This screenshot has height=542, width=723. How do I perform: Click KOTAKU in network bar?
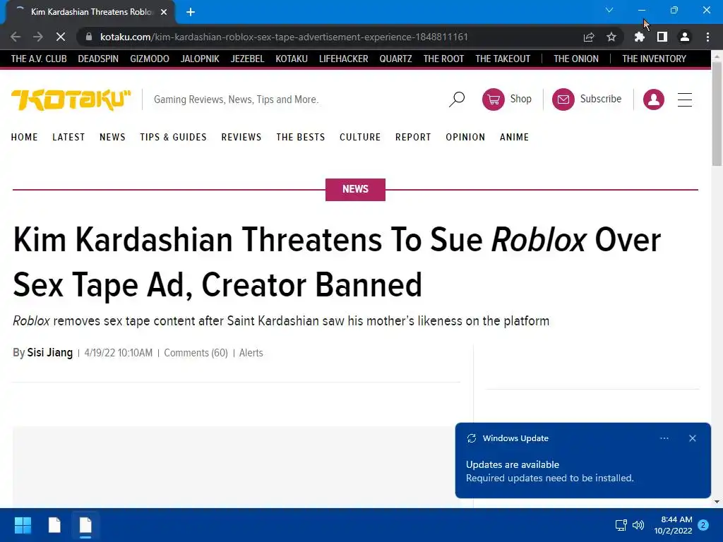tap(292, 59)
